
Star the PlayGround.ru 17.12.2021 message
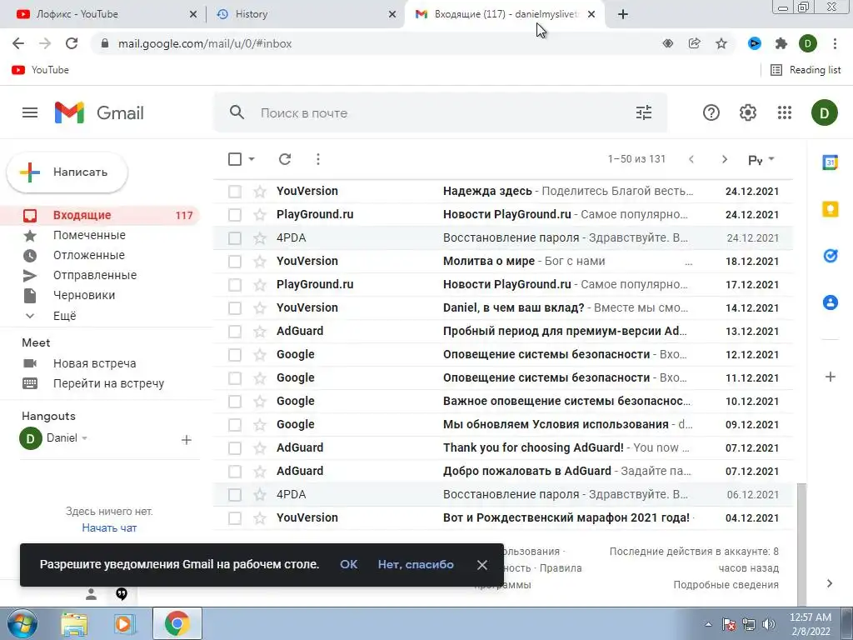pyautogui.click(x=260, y=285)
